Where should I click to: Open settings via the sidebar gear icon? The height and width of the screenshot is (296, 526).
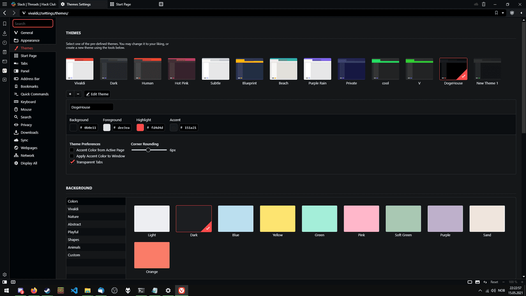5,275
